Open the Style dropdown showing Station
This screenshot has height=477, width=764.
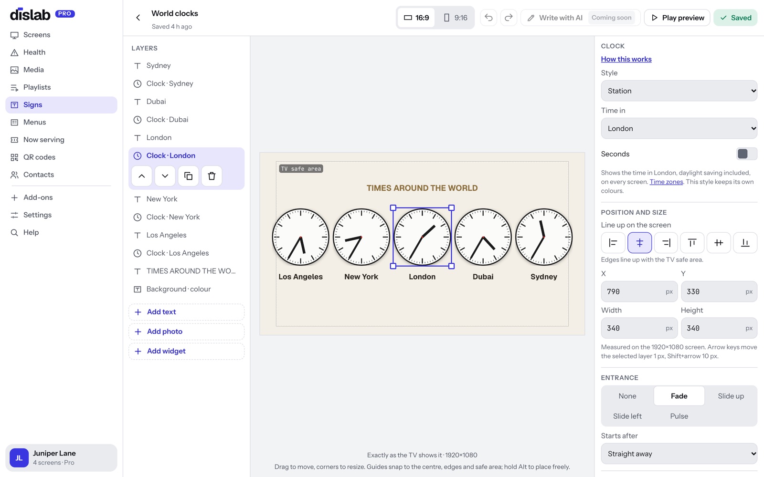click(x=679, y=91)
